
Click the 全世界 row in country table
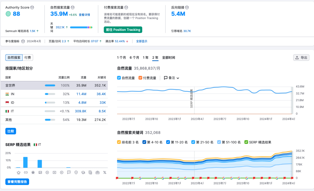(x=54, y=86)
